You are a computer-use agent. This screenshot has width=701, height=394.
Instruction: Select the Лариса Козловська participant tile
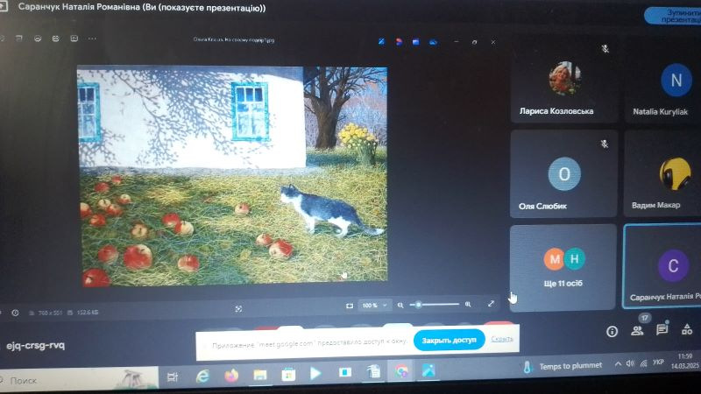tap(563, 80)
